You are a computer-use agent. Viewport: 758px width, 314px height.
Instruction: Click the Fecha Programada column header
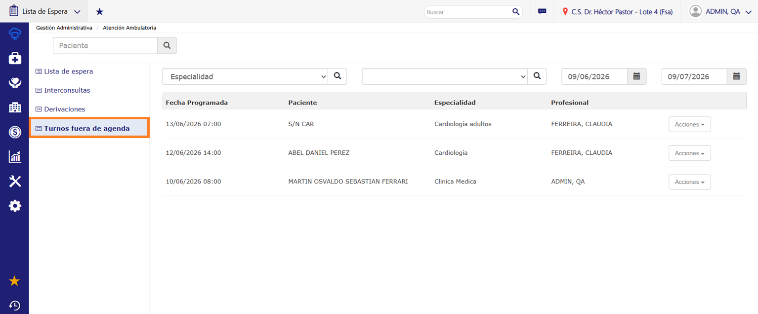click(x=197, y=103)
